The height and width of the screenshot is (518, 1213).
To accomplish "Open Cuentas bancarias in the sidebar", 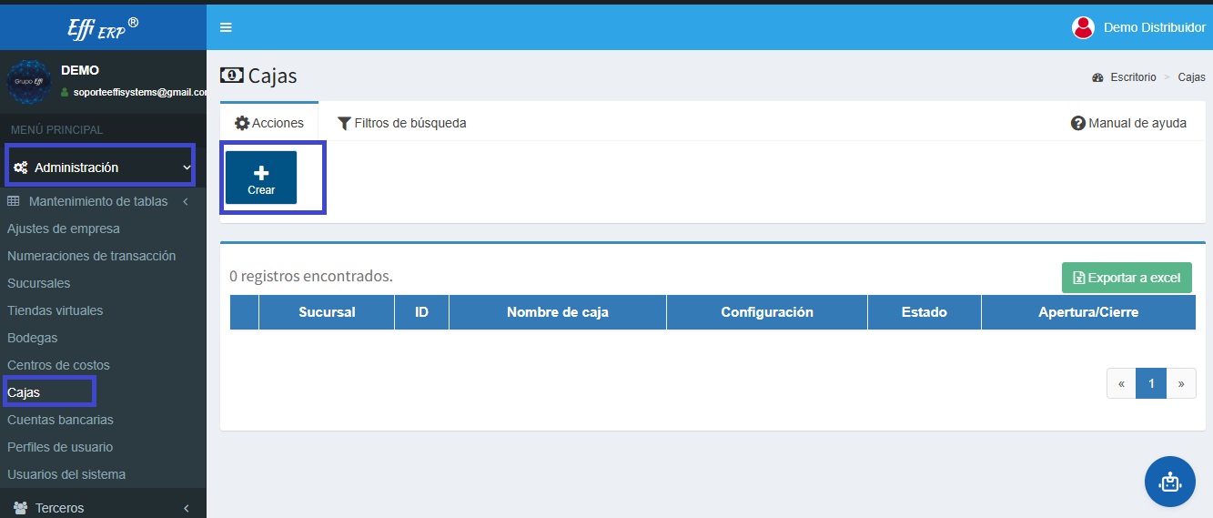I will pyautogui.click(x=60, y=420).
